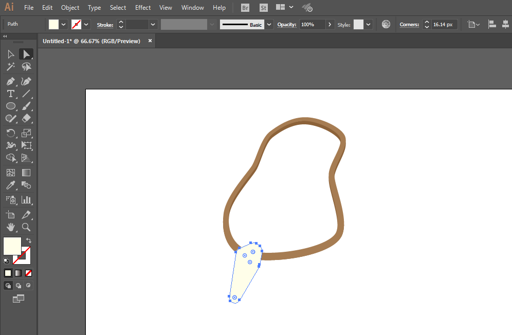The height and width of the screenshot is (335, 512).
Task: Select the Eraser tool
Action: tap(26, 118)
